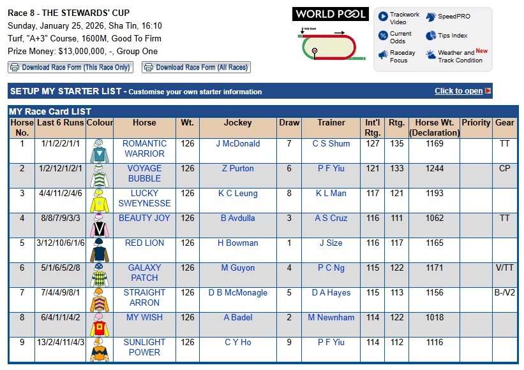The height and width of the screenshot is (370, 524).
Task: Click Romantic Warrior's jockey silks icon
Action: [x=99, y=150]
